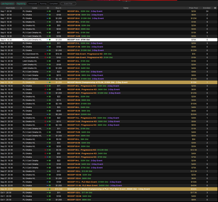Click the red KO icon in $16.50 Side Event row
This screenshot has height=202, width=218.
(x=45, y=54)
